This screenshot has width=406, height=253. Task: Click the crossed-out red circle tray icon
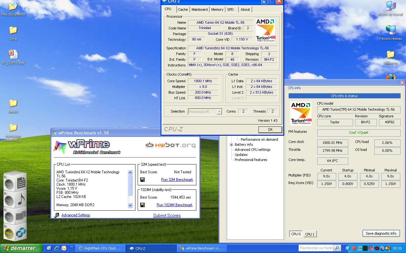point(371,248)
